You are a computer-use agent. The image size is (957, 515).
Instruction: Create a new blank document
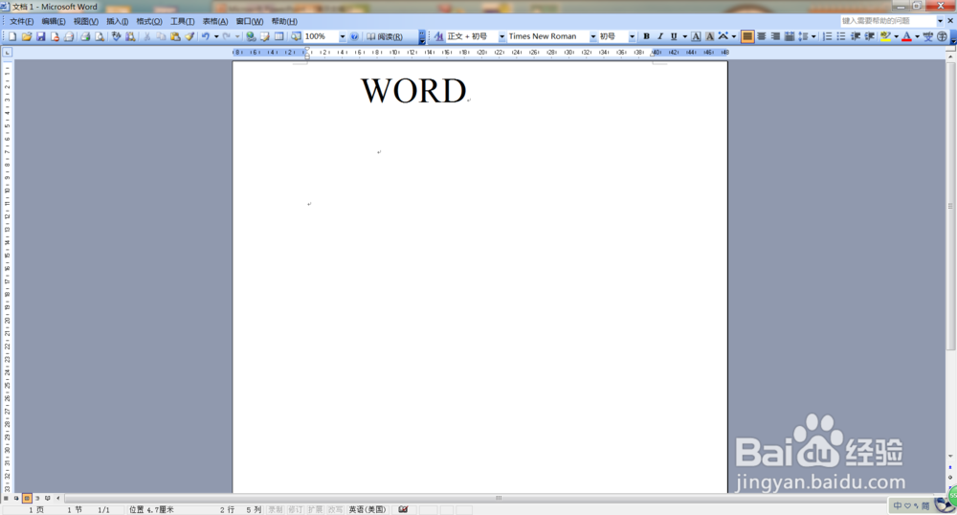pos(12,36)
